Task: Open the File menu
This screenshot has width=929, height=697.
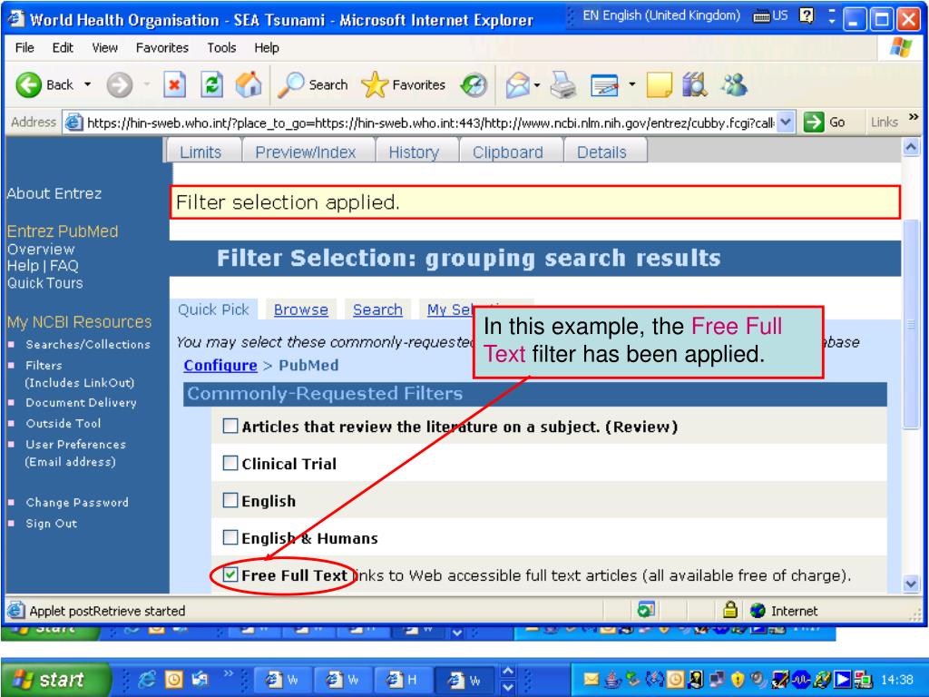Action: 24,47
